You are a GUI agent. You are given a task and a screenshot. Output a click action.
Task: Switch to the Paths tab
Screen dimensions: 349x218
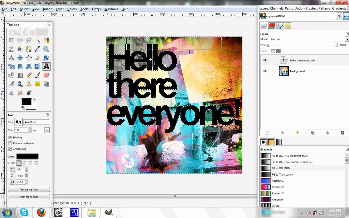pyautogui.click(x=280, y=26)
